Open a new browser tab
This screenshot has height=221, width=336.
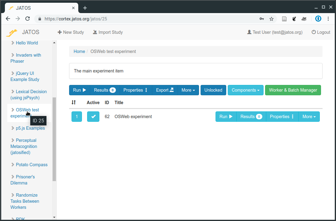tap(85, 8)
